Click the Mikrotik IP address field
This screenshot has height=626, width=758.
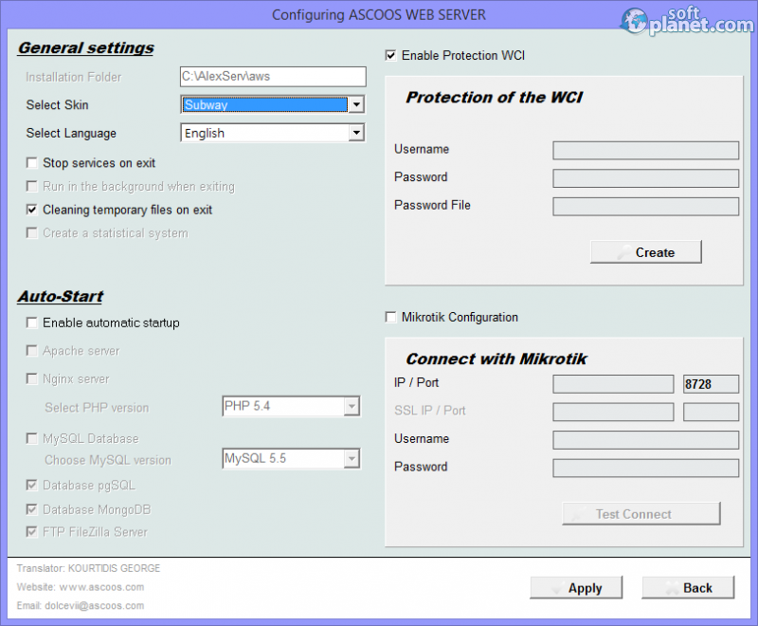[613, 384]
